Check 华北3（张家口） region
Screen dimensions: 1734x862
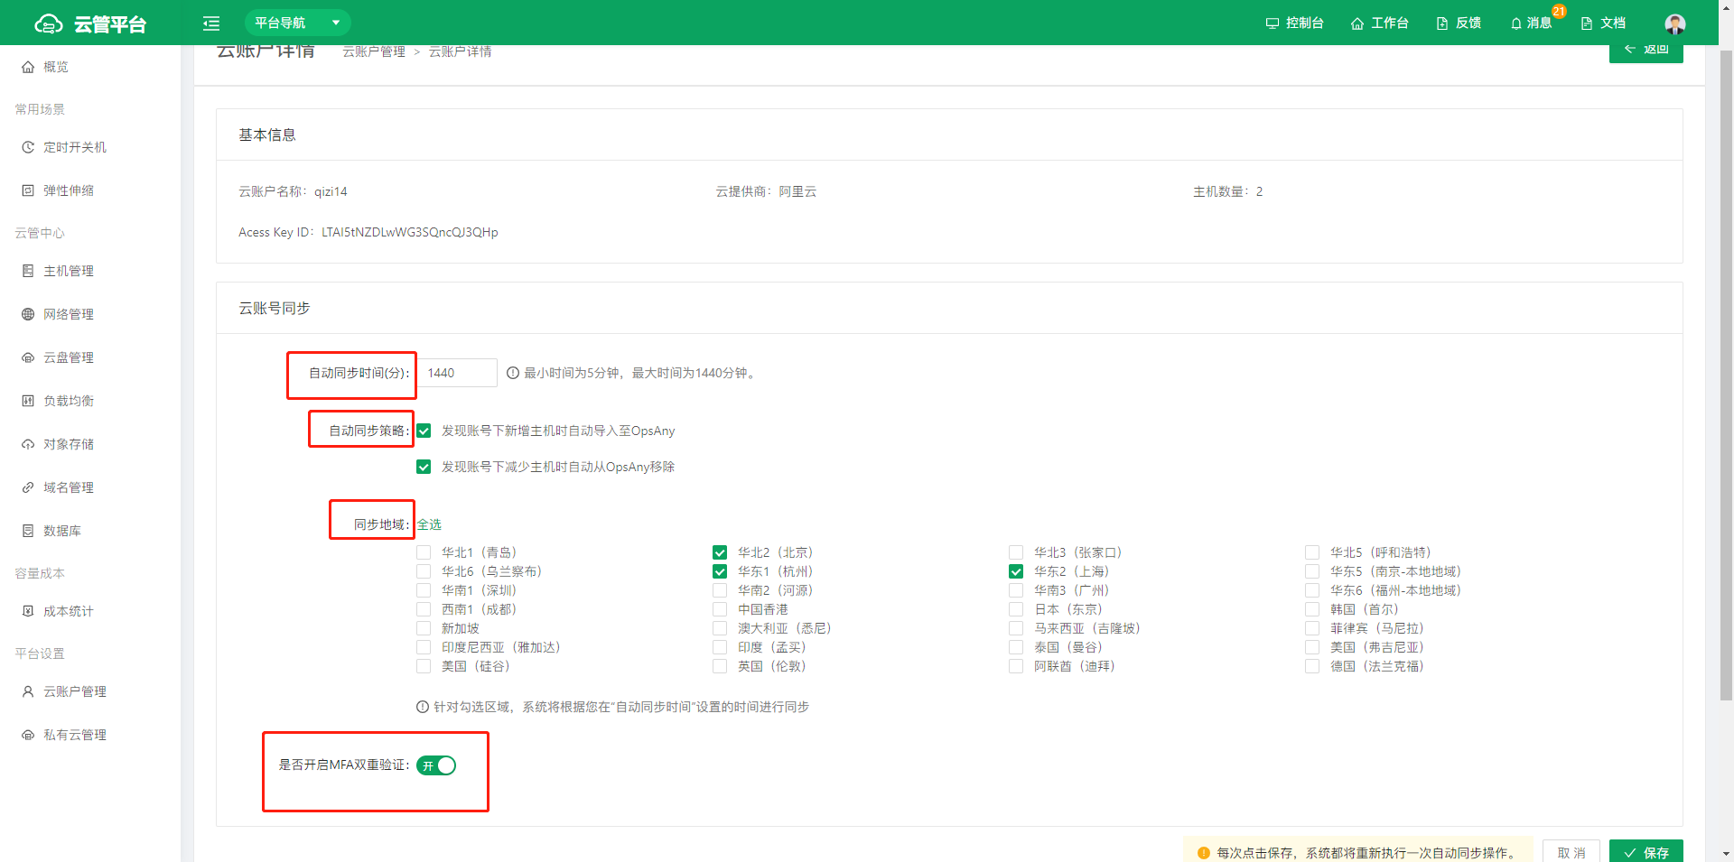[x=1016, y=552]
